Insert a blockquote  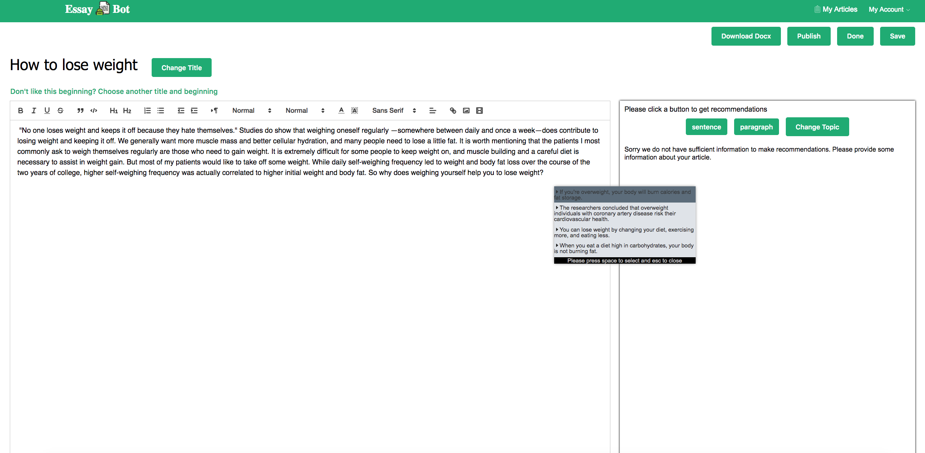click(80, 111)
